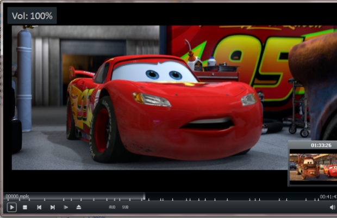Image resolution: width=337 pixels, height=218 pixels.
Task: Stop the video with the Stop button
Action: (x=25, y=207)
